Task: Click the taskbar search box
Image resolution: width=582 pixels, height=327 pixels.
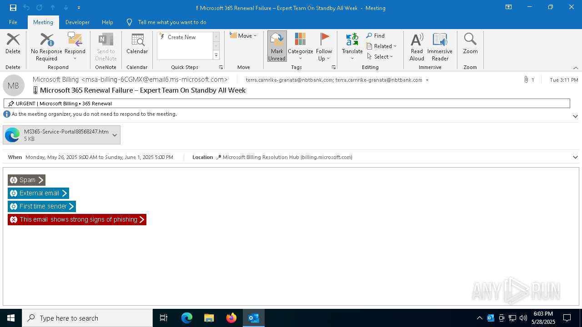Action: (87, 318)
